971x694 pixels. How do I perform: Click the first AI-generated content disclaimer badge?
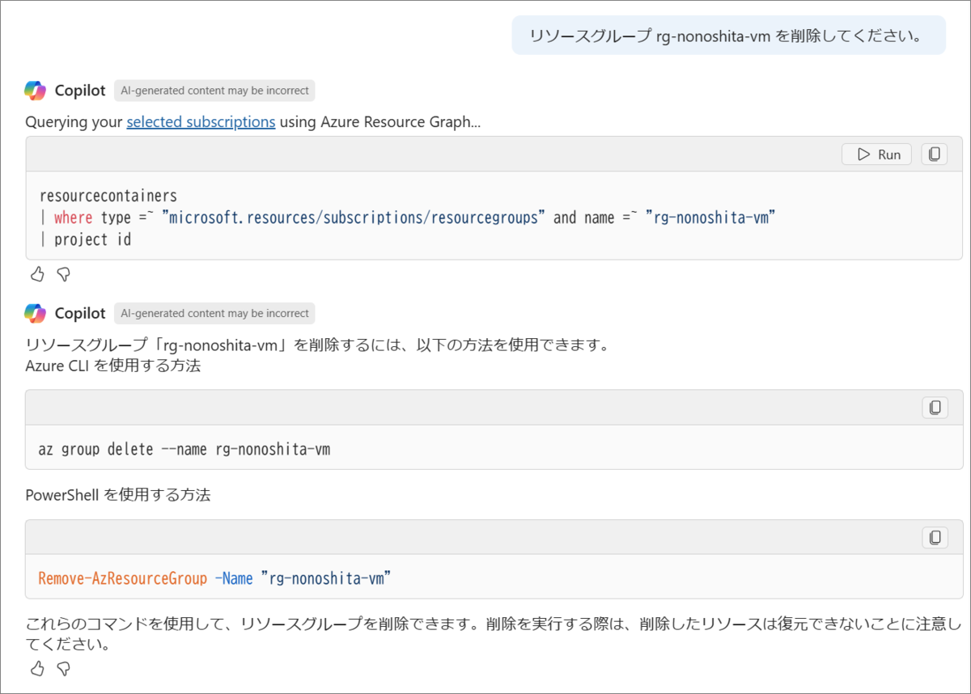click(214, 91)
